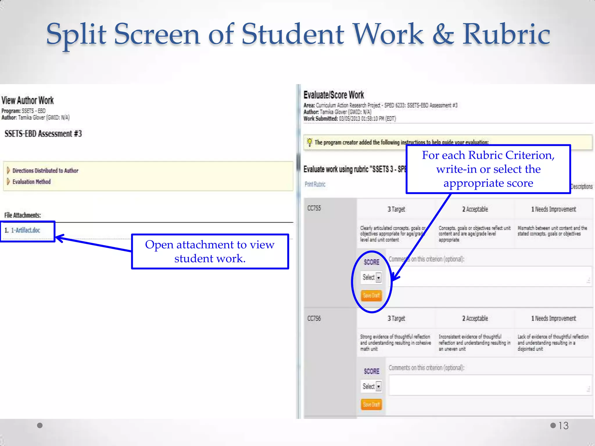This screenshot has height=446, width=595.
Task: Click 'Inconsistent evidence of thoughtful' cell
Action: click(x=475, y=343)
